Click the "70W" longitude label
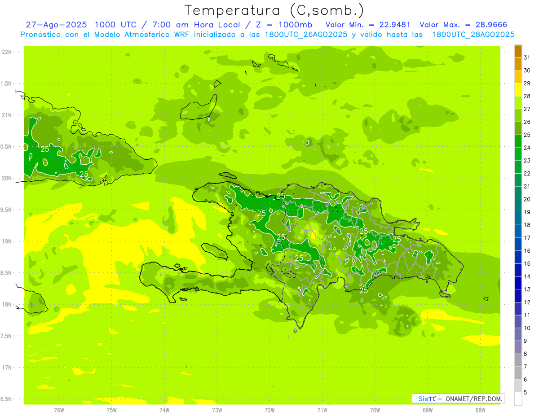This screenshot has height=416, width=539. tap(375, 410)
